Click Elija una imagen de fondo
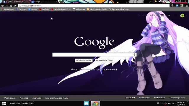Image resolution: width=189 pixels, height=106 pixels. tap(56, 98)
